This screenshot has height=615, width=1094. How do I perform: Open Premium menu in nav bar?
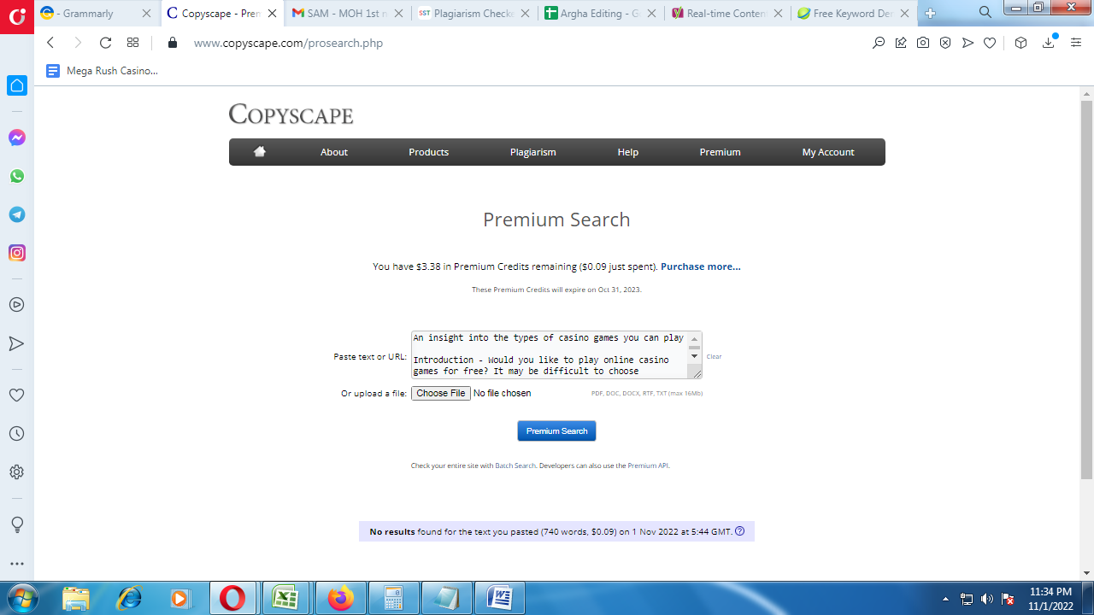click(x=721, y=152)
